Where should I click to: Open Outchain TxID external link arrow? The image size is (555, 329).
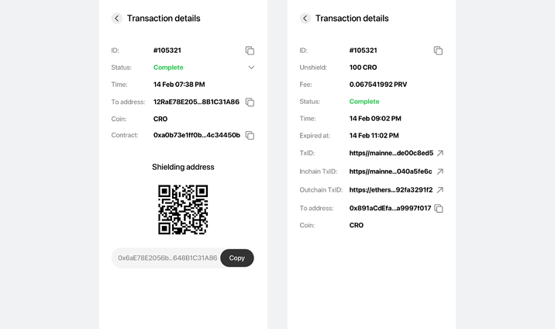[x=440, y=190]
